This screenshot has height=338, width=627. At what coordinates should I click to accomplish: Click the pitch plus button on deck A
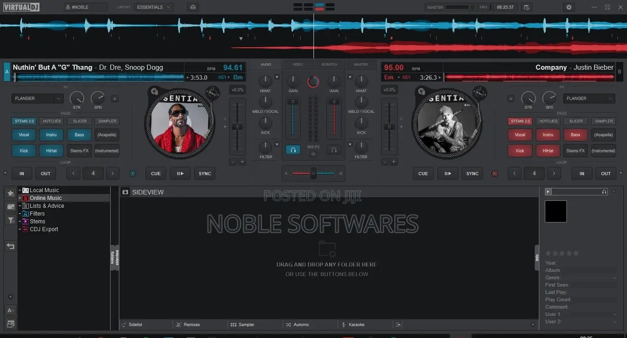click(x=242, y=161)
